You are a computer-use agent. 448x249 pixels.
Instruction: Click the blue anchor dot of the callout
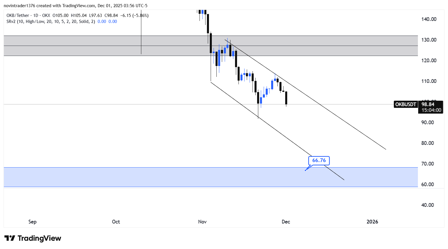306,170
